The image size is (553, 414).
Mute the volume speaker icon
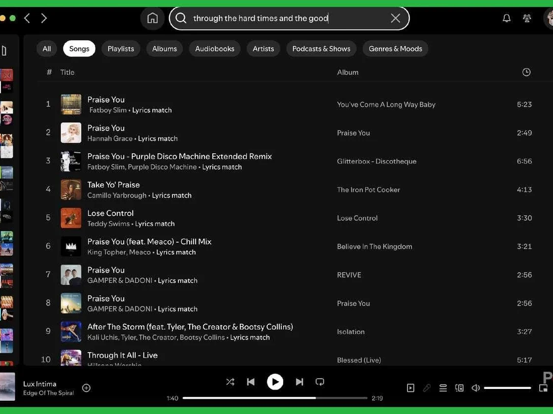[x=475, y=388]
